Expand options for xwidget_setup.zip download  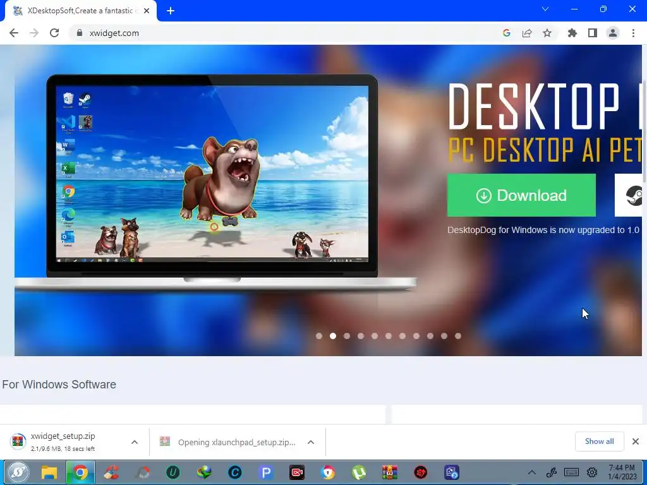pos(135,442)
